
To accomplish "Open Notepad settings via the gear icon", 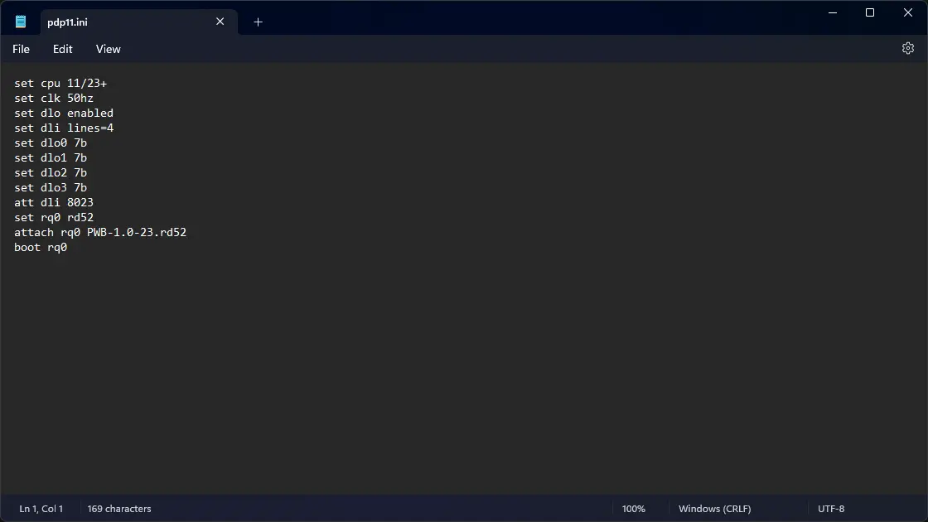I will 907,49.
